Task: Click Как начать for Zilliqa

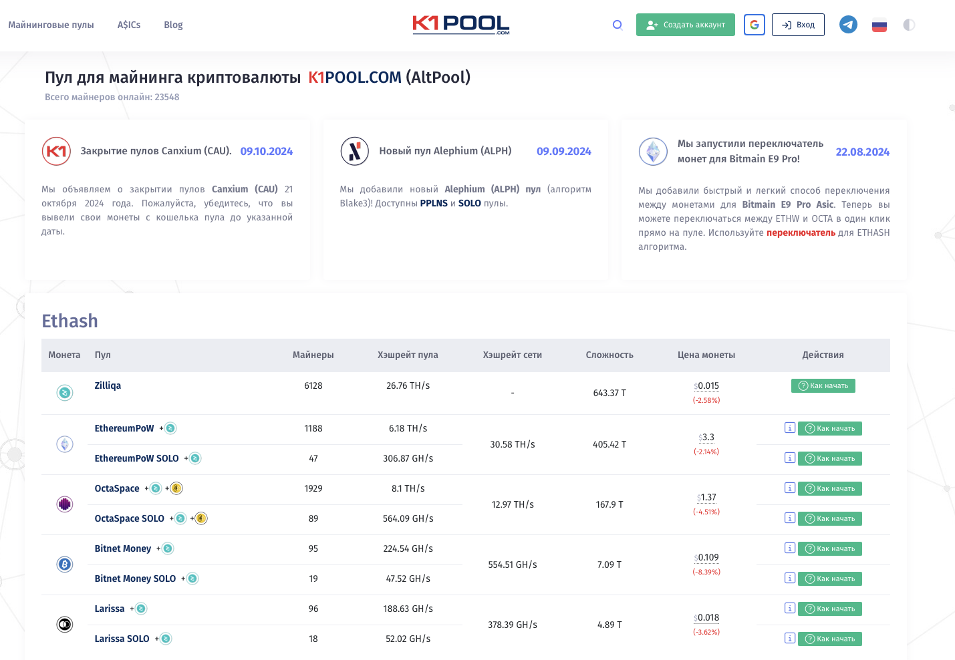Action: click(x=823, y=385)
